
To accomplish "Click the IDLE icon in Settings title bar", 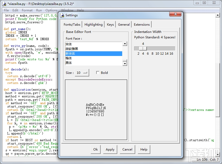I will [62, 15].
